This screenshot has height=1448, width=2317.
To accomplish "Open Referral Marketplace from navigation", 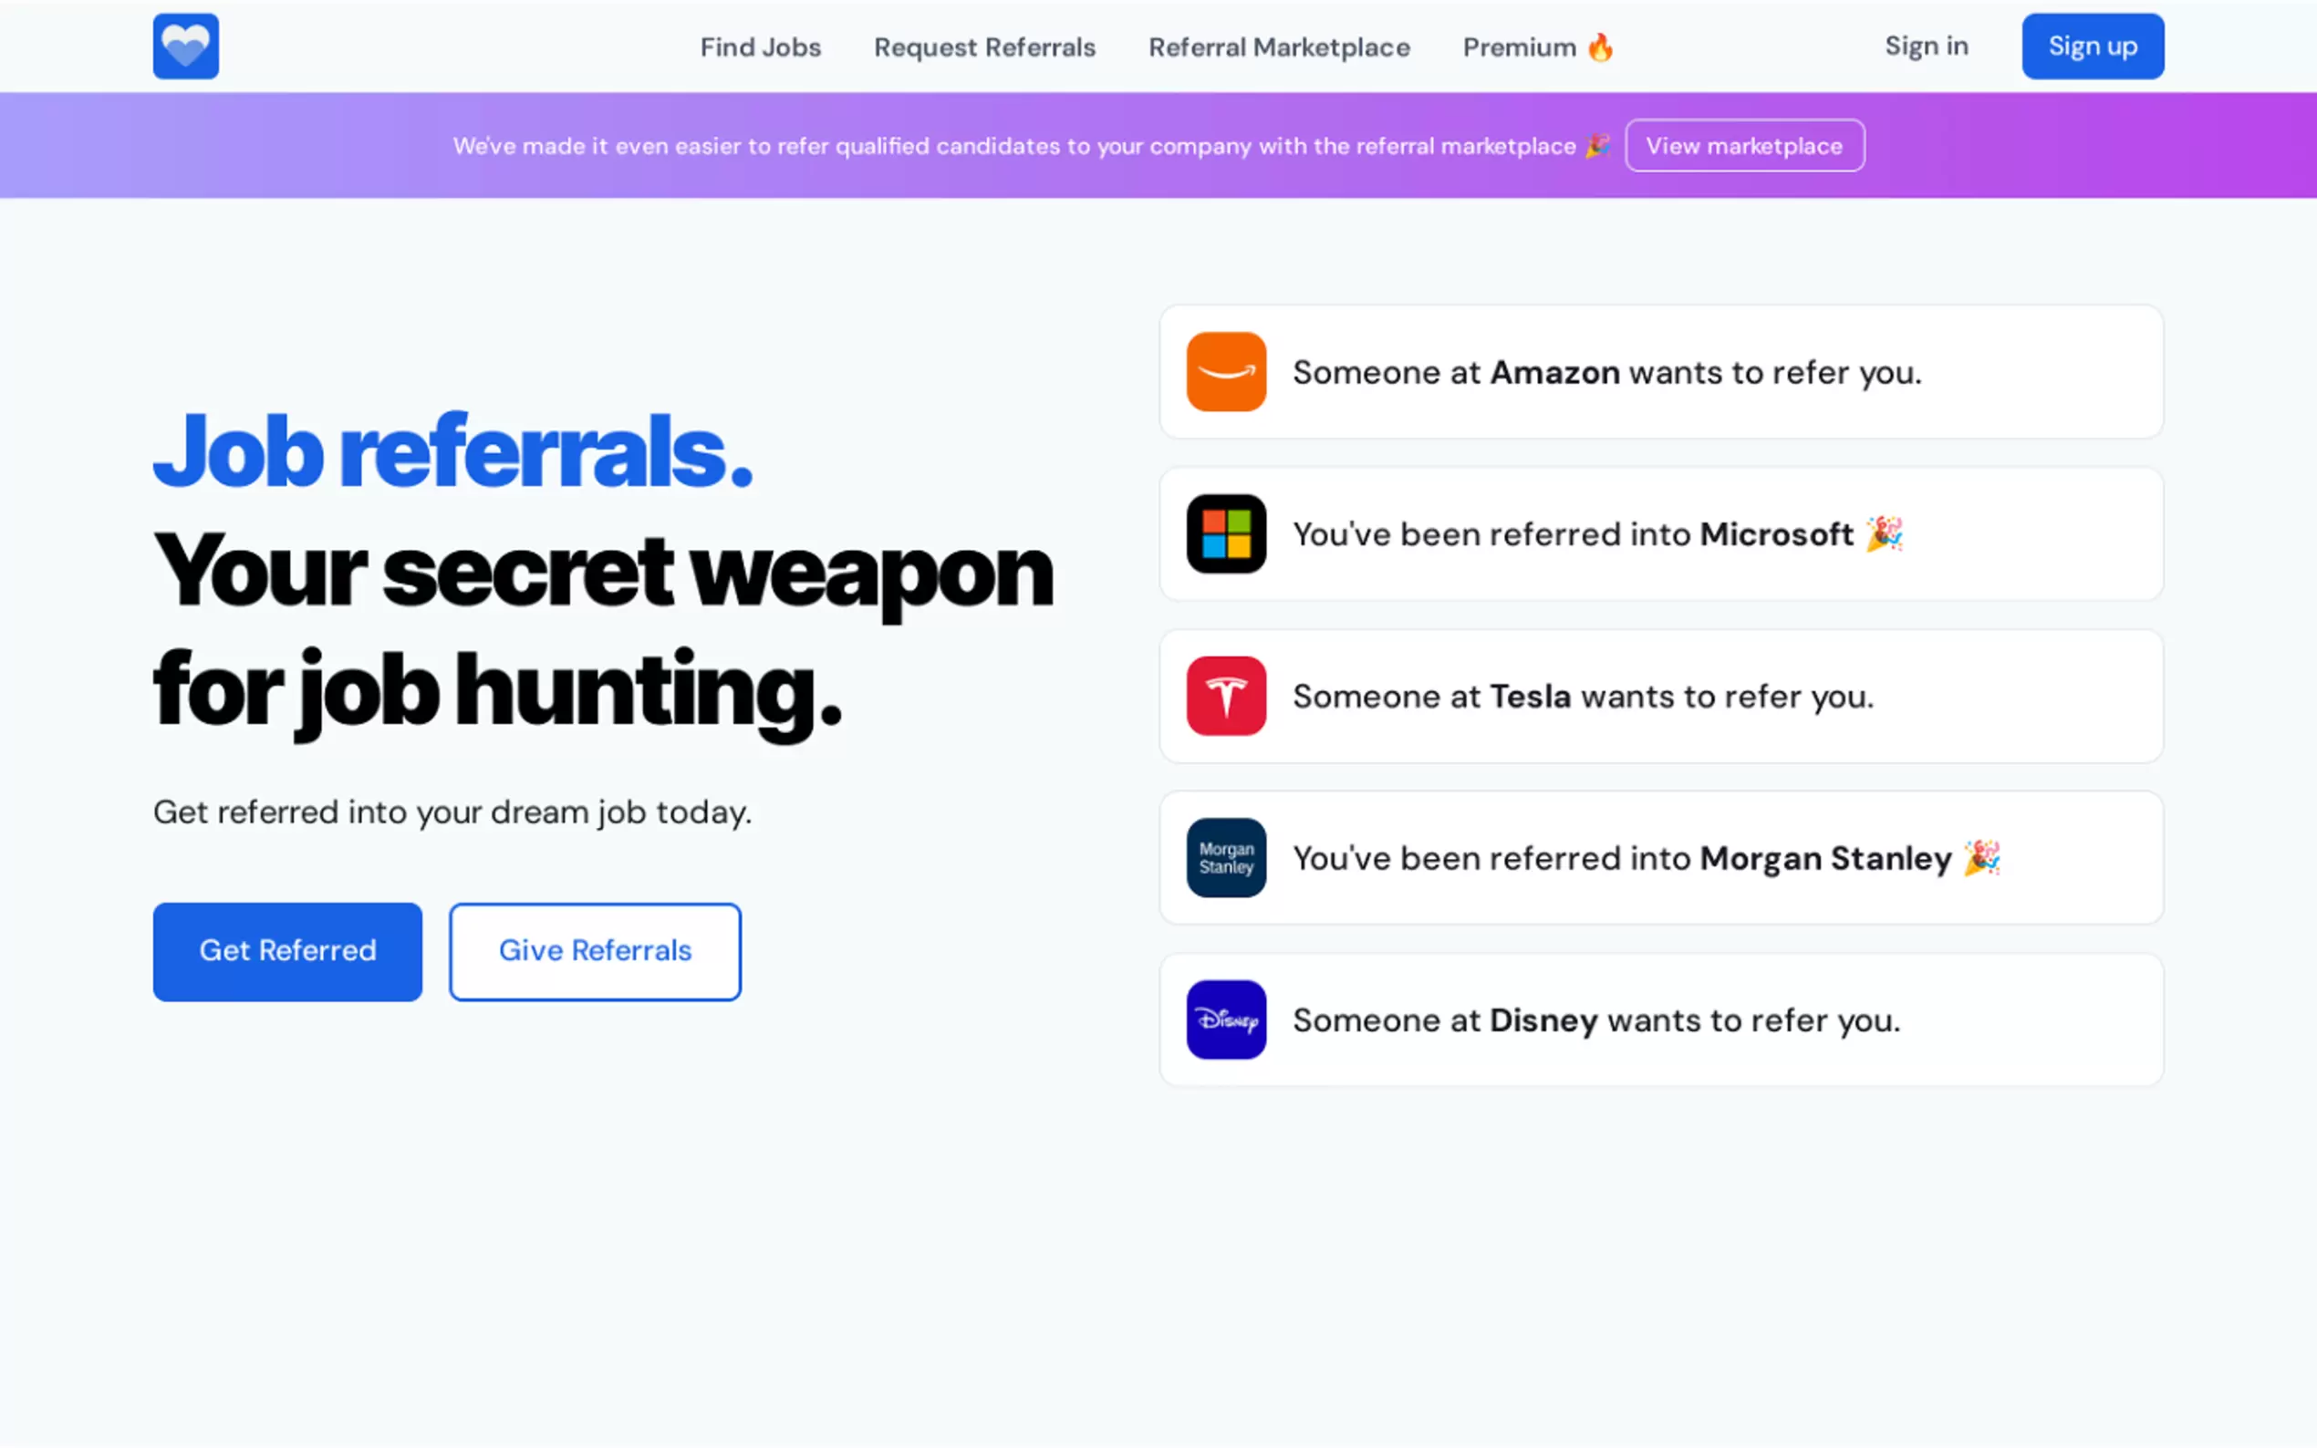I will pos(1279,47).
